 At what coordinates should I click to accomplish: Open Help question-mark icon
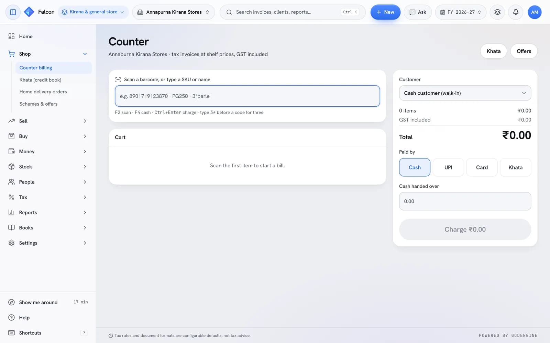11,318
